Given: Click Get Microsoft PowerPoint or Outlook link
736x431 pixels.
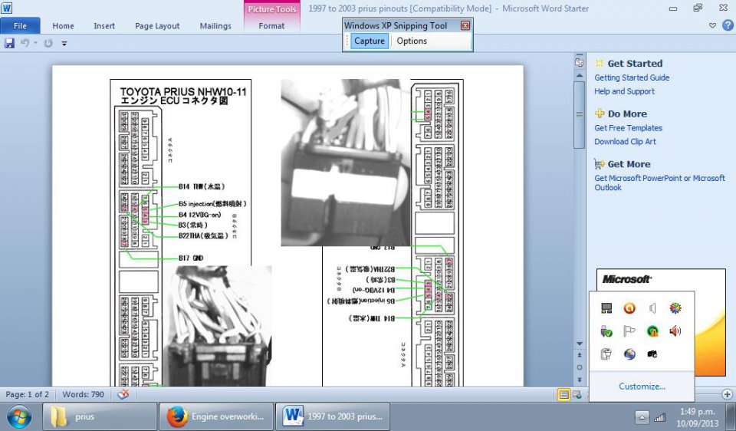Looking at the screenshot, I should (x=659, y=183).
